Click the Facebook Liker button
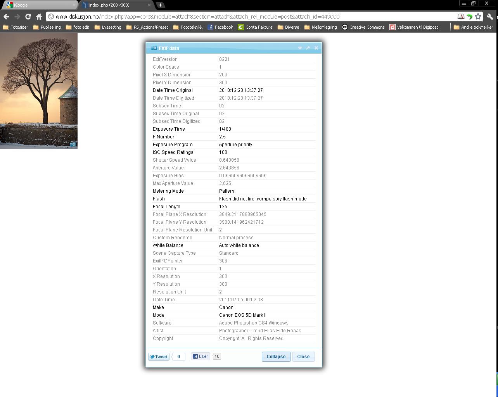Image resolution: width=498 pixels, height=397 pixels. [x=201, y=356]
